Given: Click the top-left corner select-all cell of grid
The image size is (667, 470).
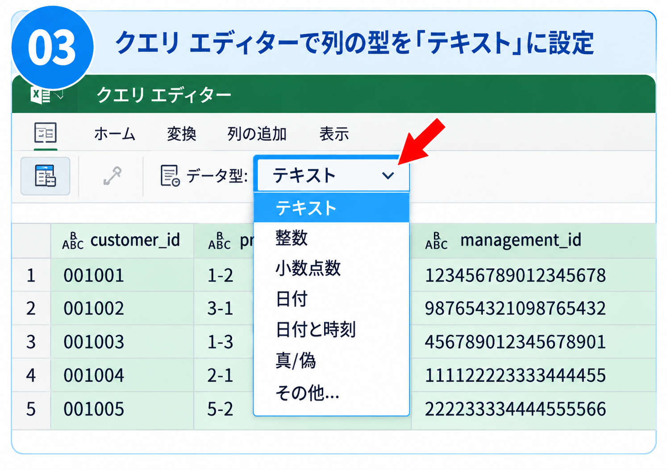Looking at the screenshot, I should pos(31,241).
